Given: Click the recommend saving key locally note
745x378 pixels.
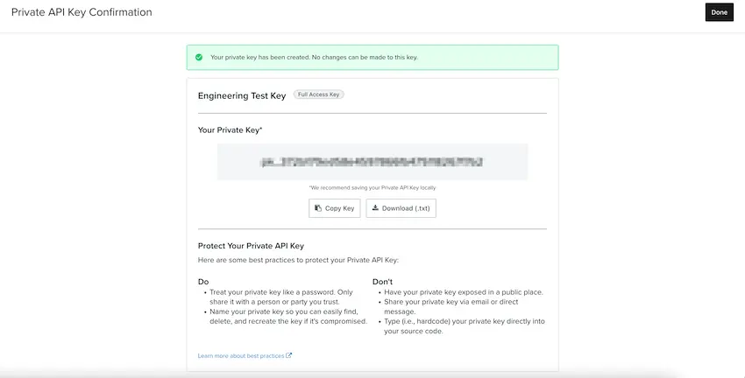Looking at the screenshot, I should (x=372, y=187).
